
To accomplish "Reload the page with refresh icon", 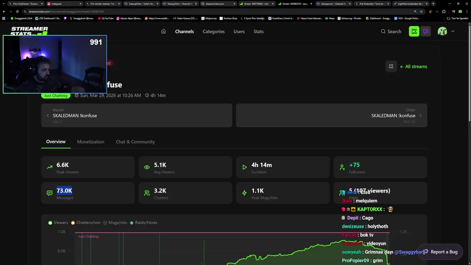I will pyautogui.click(x=17, y=11).
